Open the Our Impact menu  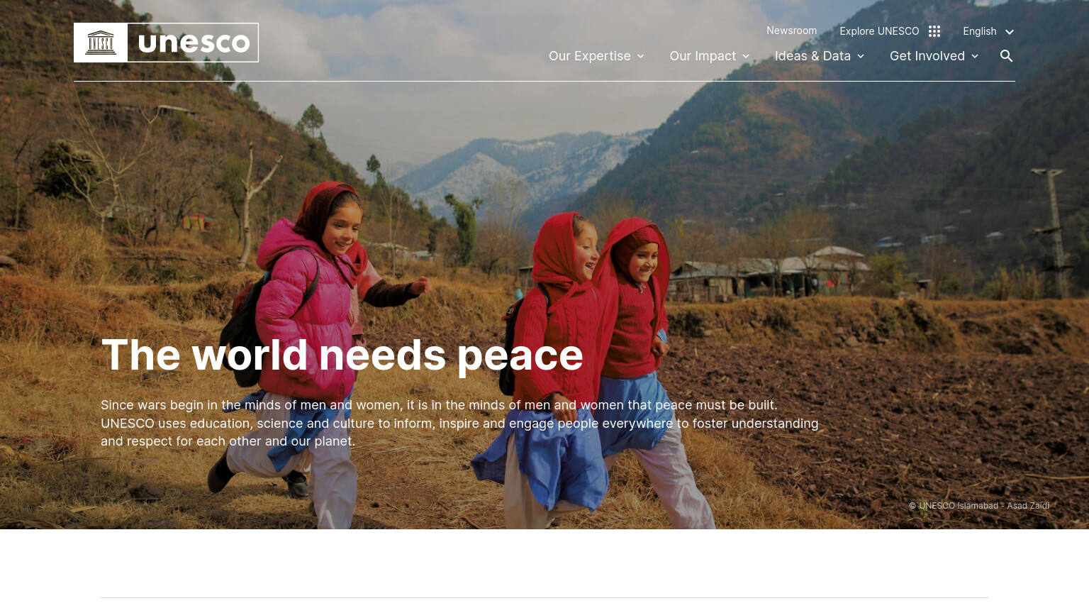[703, 56]
